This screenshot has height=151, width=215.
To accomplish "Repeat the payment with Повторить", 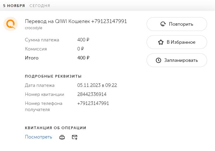I will (177, 24).
